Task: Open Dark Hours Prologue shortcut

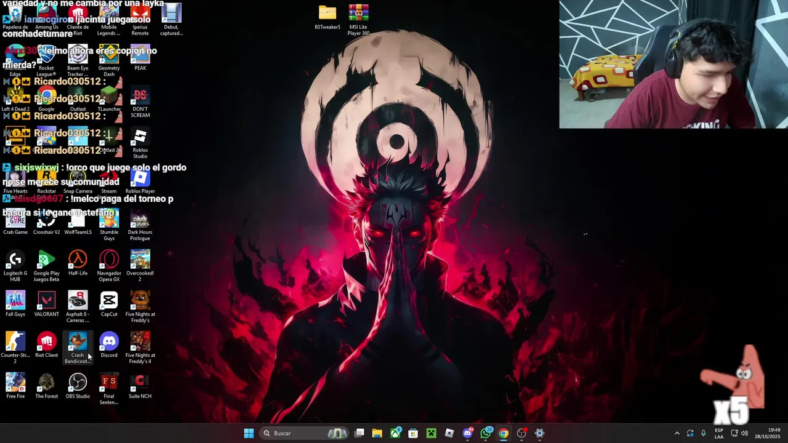Action: tap(140, 225)
